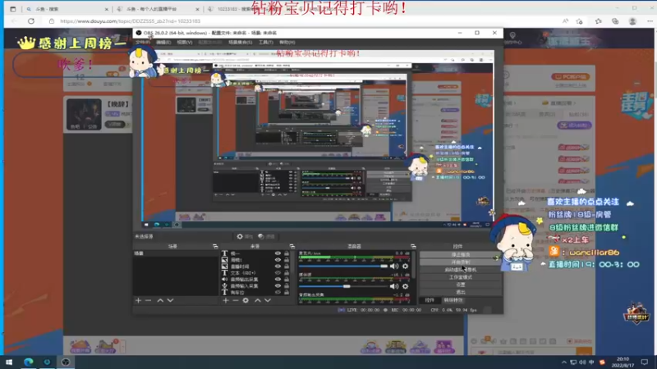Open the View (视图) menu in OBS

point(184,43)
